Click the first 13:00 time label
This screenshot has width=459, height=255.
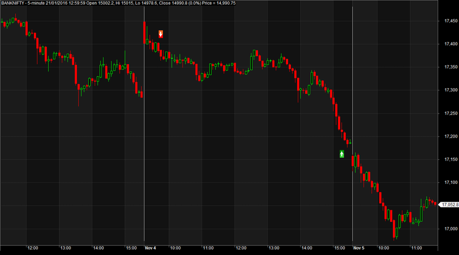[x=65, y=248]
